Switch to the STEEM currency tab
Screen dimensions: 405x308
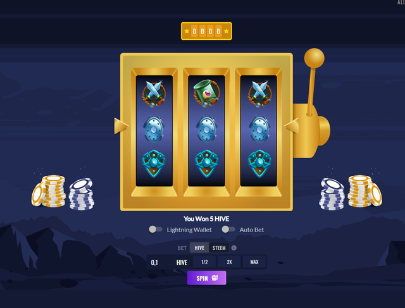pos(219,248)
